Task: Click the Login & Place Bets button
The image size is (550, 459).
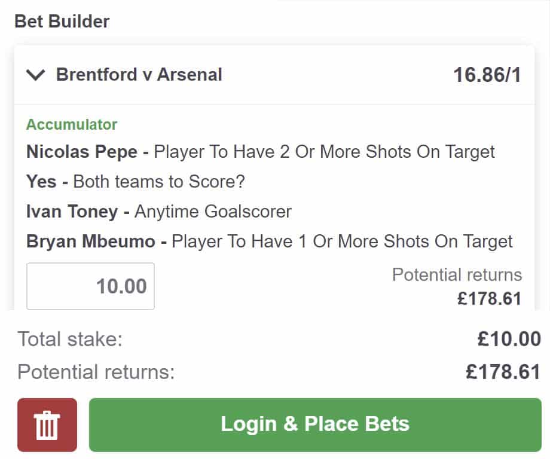Action: coord(315,424)
